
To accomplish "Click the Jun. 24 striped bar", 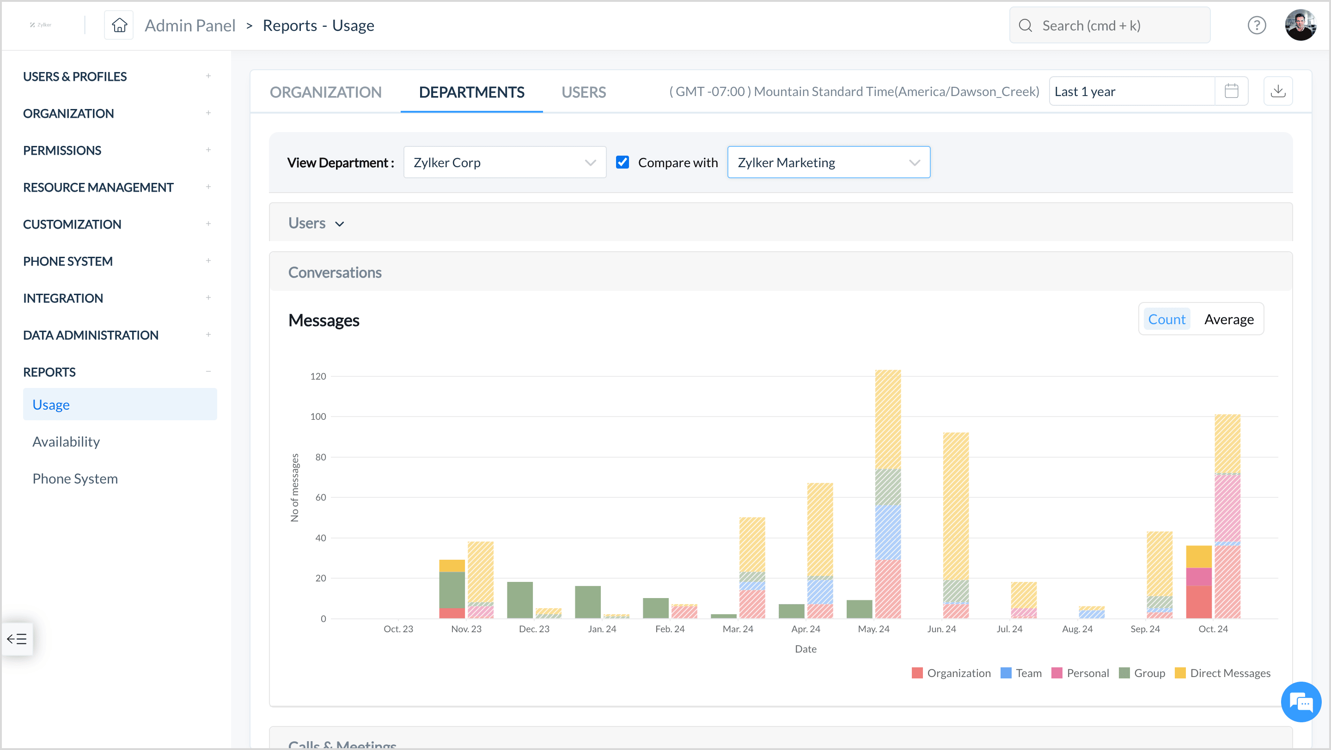I will tap(955, 526).
